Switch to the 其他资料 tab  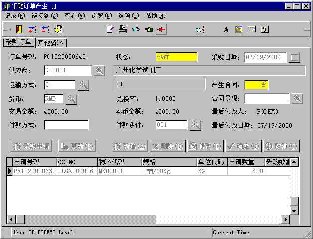point(52,43)
